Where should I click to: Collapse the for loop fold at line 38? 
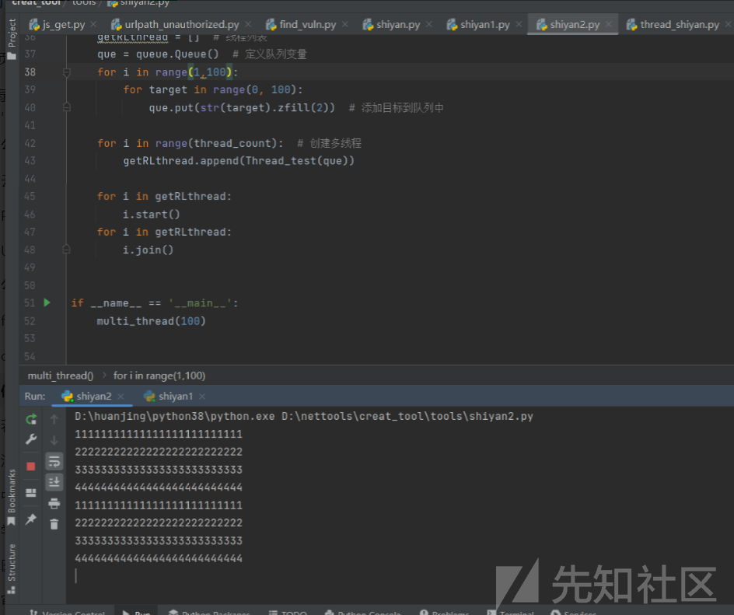coord(66,72)
